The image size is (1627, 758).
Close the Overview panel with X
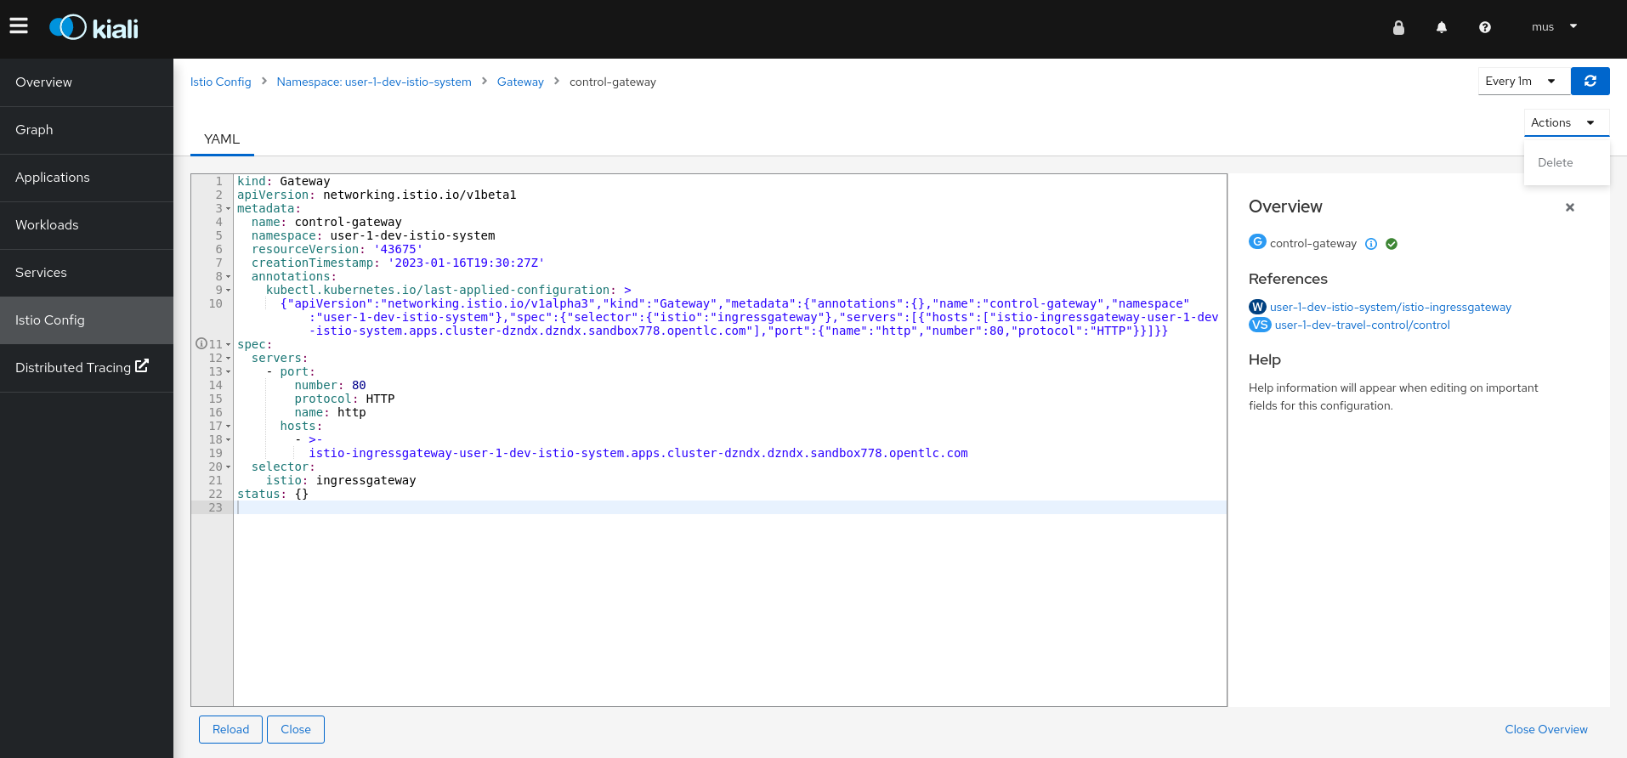click(x=1570, y=207)
